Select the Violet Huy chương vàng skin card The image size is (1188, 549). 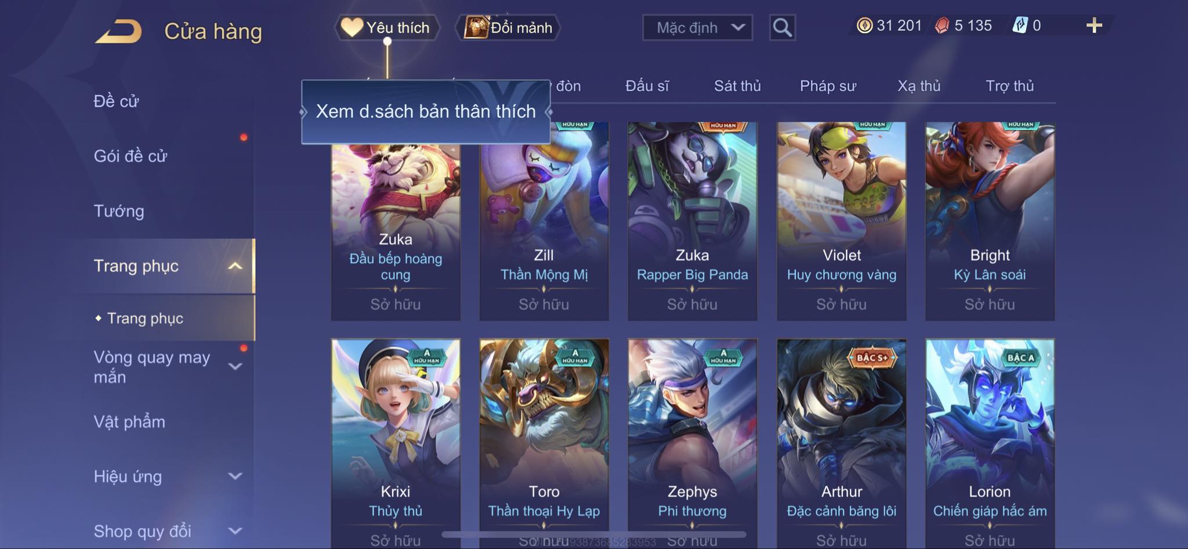pos(841,221)
